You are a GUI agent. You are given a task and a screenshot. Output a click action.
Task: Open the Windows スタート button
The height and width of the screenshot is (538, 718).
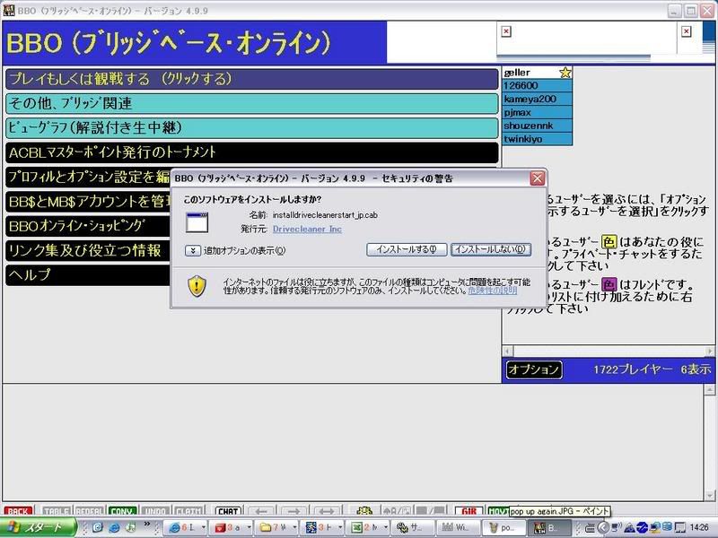pos(38,527)
